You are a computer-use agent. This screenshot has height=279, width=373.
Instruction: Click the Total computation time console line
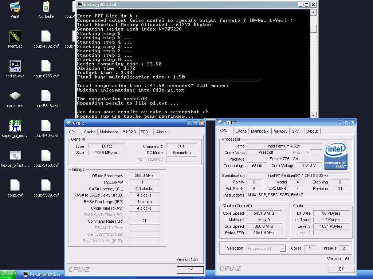(x=153, y=86)
